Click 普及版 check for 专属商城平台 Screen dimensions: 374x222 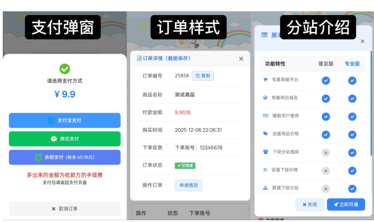click(326, 81)
